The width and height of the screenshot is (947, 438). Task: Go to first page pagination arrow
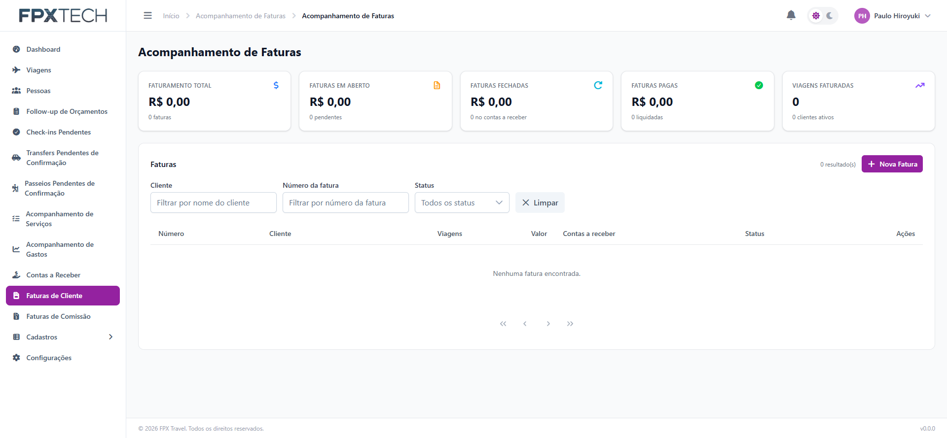coord(503,324)
